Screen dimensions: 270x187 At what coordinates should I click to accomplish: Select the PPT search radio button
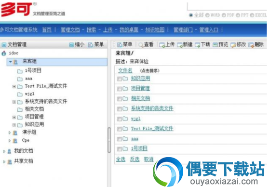[238, 15]
